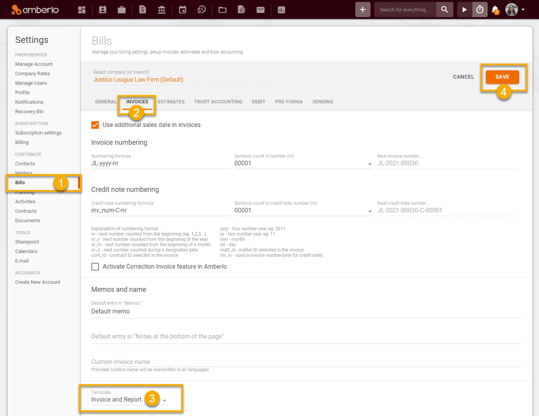The height and width of the screenshot is (416, 539).
Task: Open the dollar-tag Billing icon
Action: coord(142,9)
